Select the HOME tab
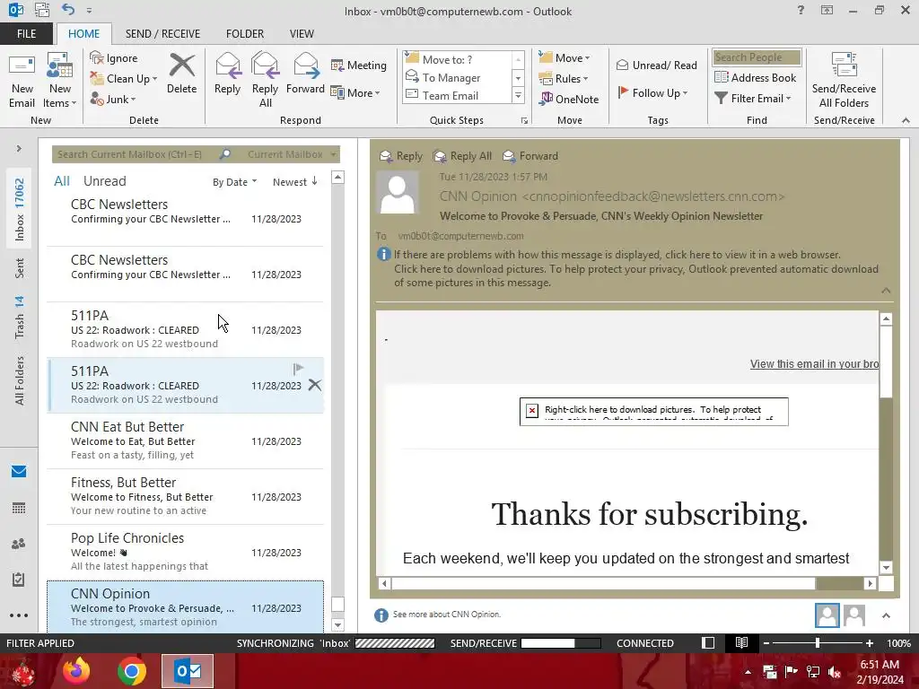This screenshot has height=689, width=919. pos(83,34)
